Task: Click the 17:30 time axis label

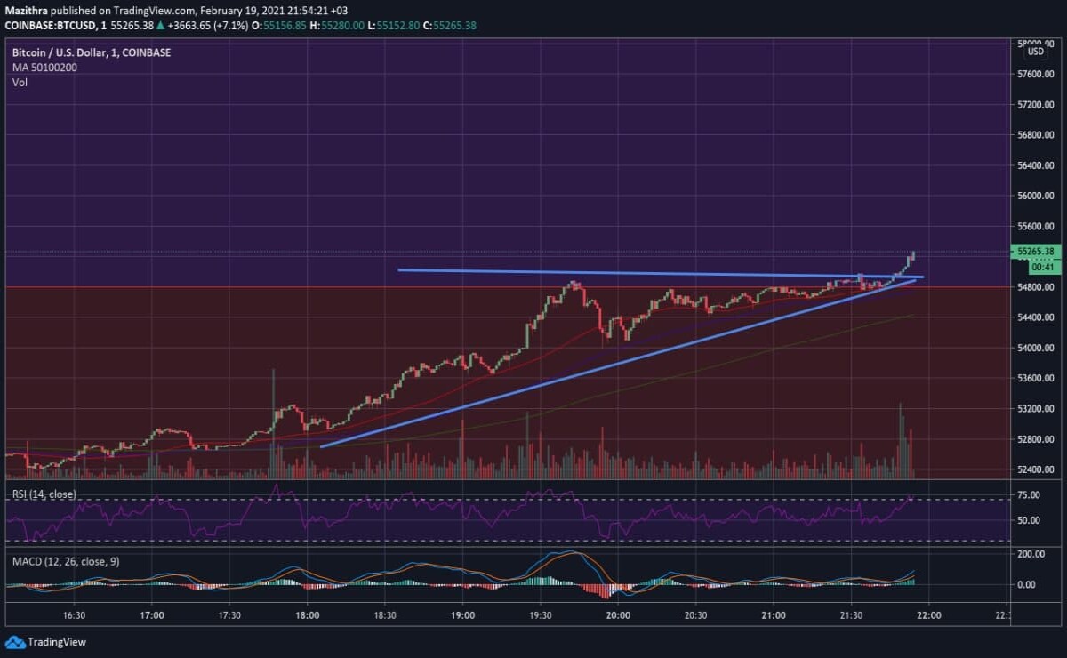Action: 229,614
